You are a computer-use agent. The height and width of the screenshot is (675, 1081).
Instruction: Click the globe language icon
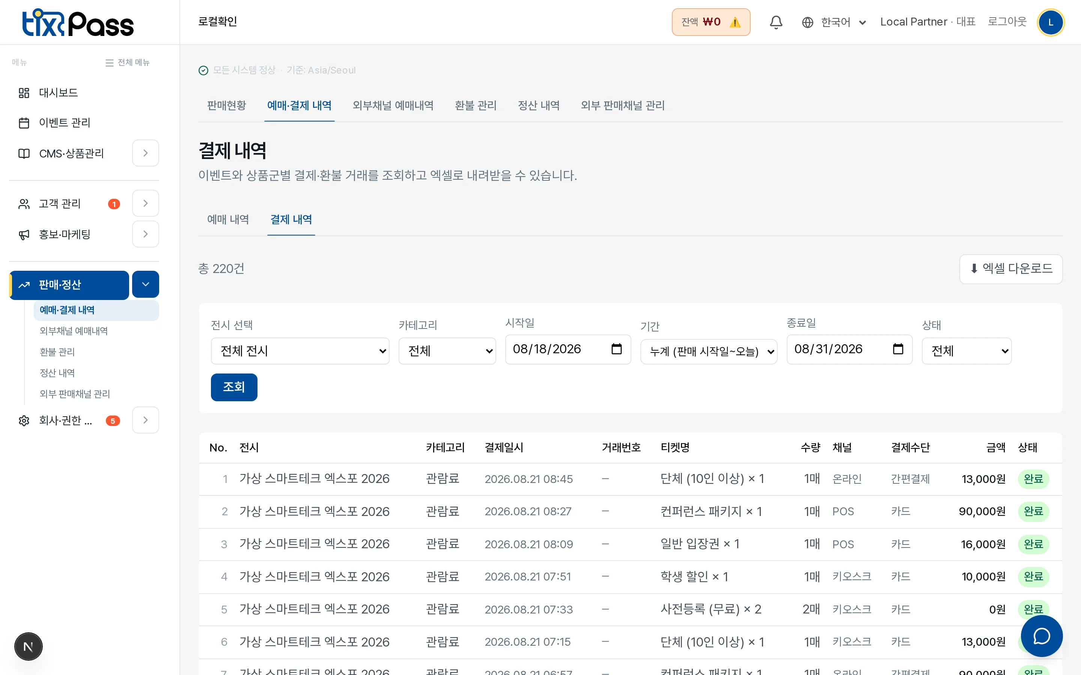point(807,22)
